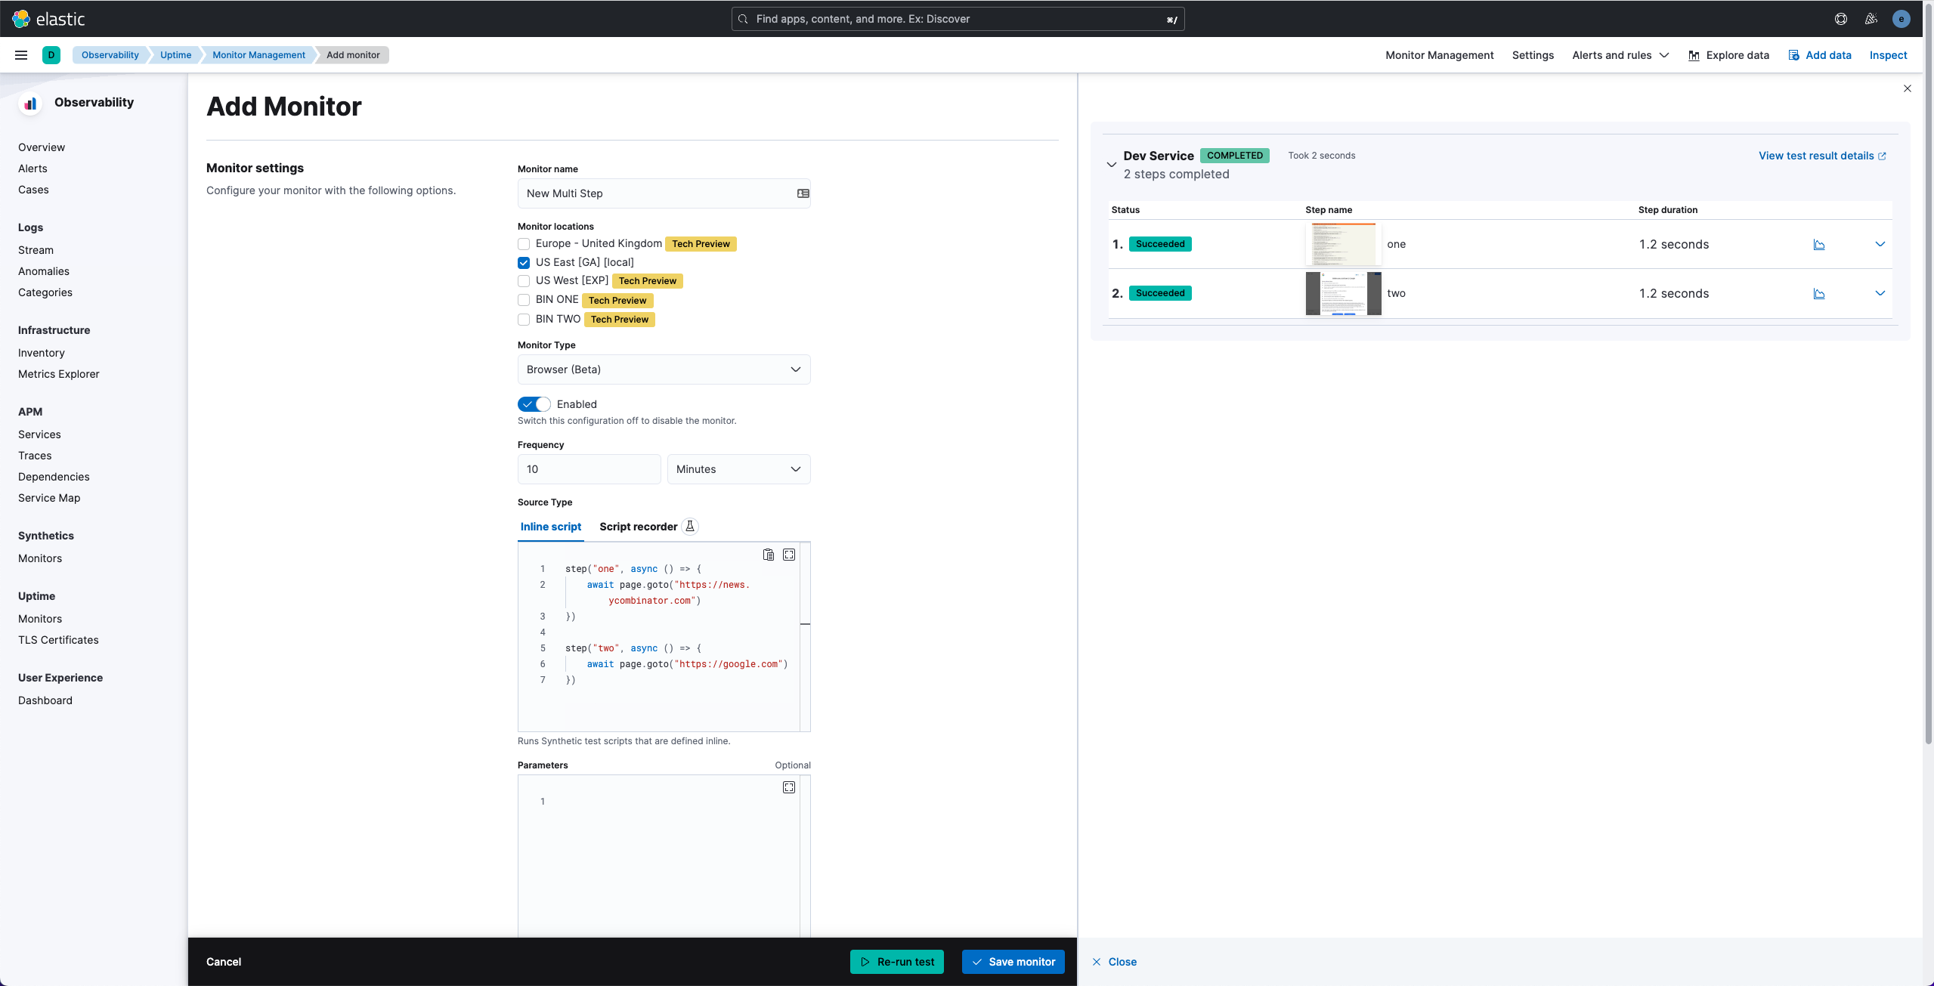Check Europe - United Kingdom location
1934x986 pixels.
tap(524, 244)
